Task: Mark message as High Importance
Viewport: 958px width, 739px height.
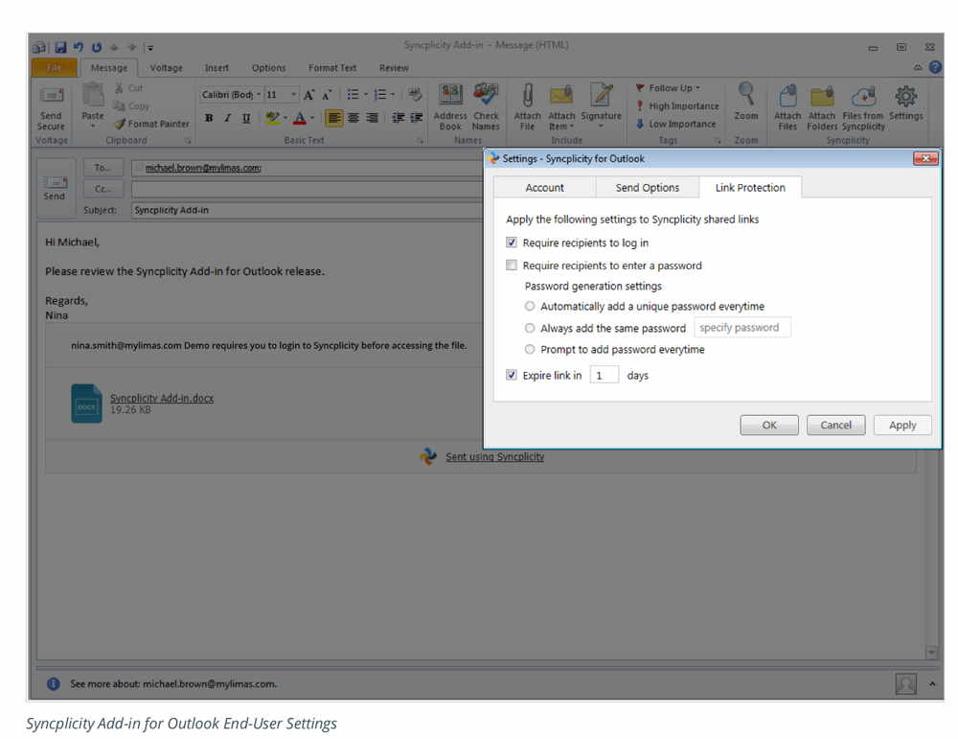Action: click(x=677, y=105)
